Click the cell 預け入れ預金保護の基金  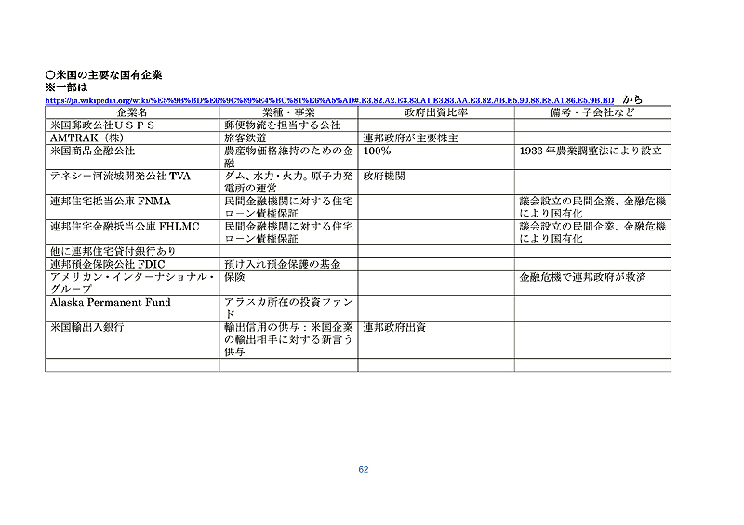point(288,264)
